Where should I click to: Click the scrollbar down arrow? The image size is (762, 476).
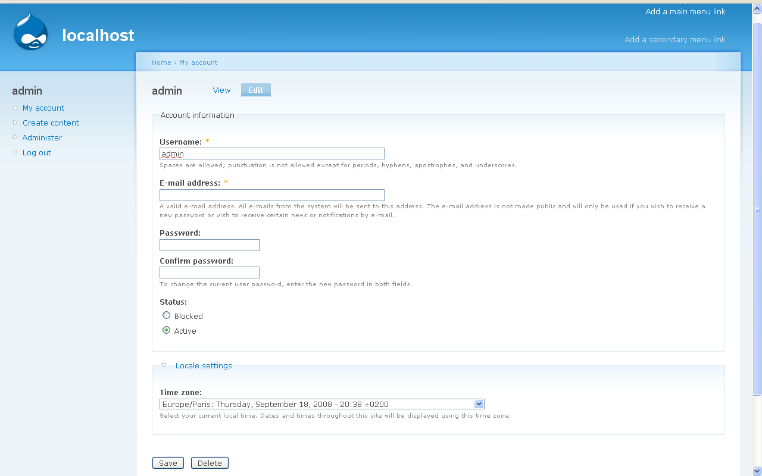(x=757, y=471)
